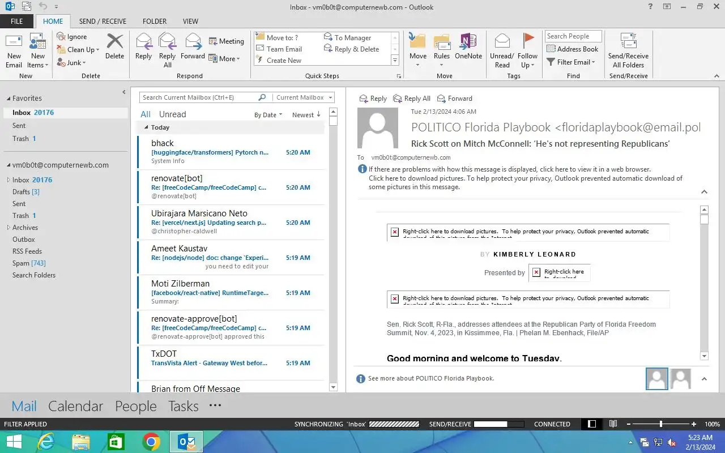Open the Address Book

pos(572,49)
